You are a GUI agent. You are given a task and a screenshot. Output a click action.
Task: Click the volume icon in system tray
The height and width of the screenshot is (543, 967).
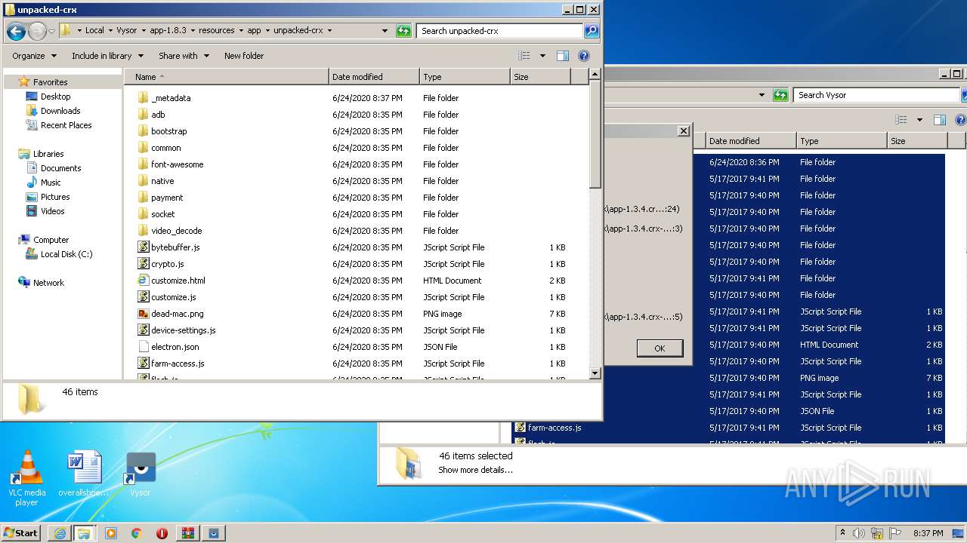[859, 533]
